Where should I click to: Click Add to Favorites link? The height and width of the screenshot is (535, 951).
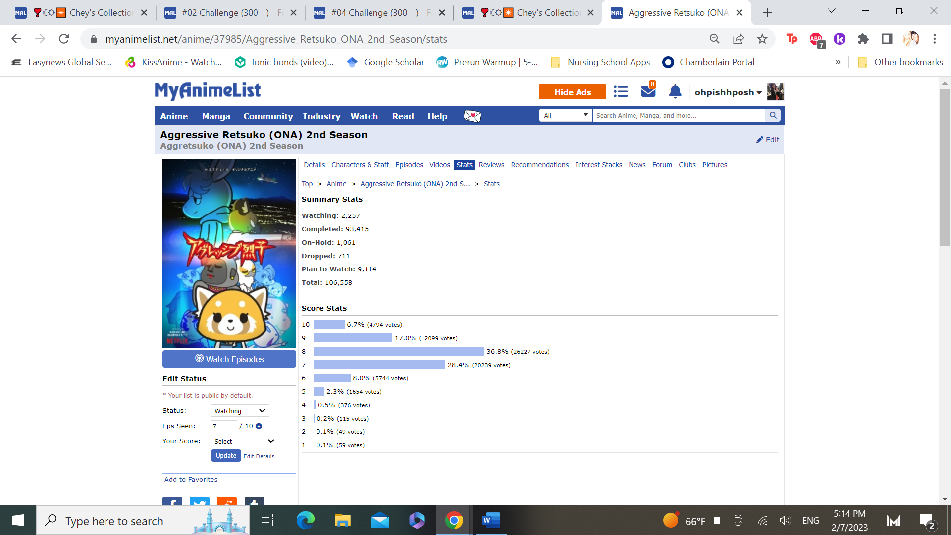tap(191, 479)
